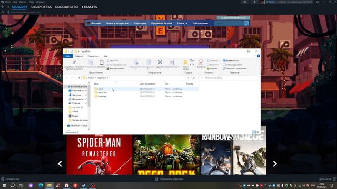Image resolution: width=337 pixels, height=189 pixels.
Task: Expand Quick Access Toolbar customize dropdown
Action: coord(79,51)
